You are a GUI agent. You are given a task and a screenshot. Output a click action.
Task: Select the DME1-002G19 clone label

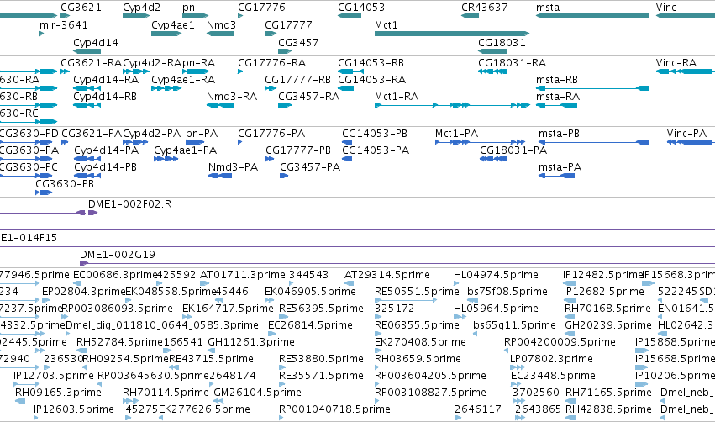tap(118, 254)
